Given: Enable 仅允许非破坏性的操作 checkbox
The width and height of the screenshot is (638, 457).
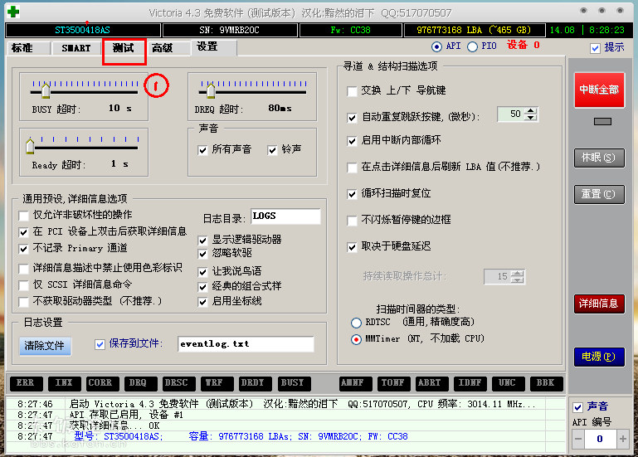Looking at the screenshot, I should pos(23,216).
